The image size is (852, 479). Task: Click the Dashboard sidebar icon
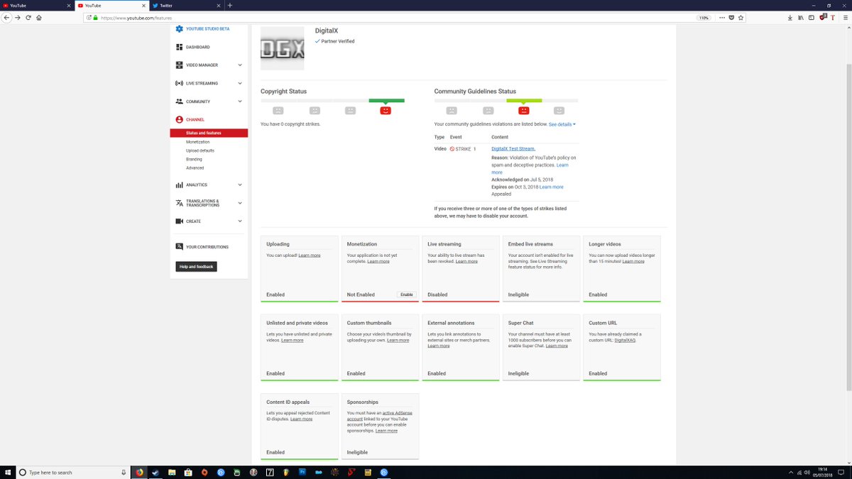point(180,47)
